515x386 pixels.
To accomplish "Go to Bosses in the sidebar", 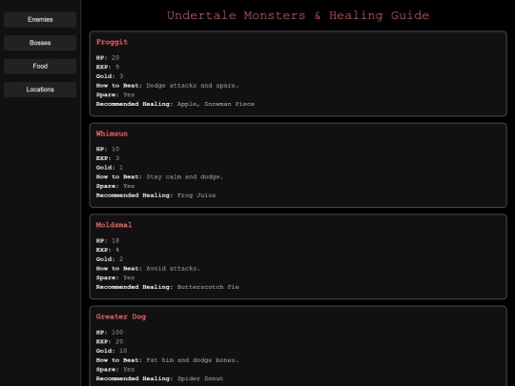I will (40, 43).
